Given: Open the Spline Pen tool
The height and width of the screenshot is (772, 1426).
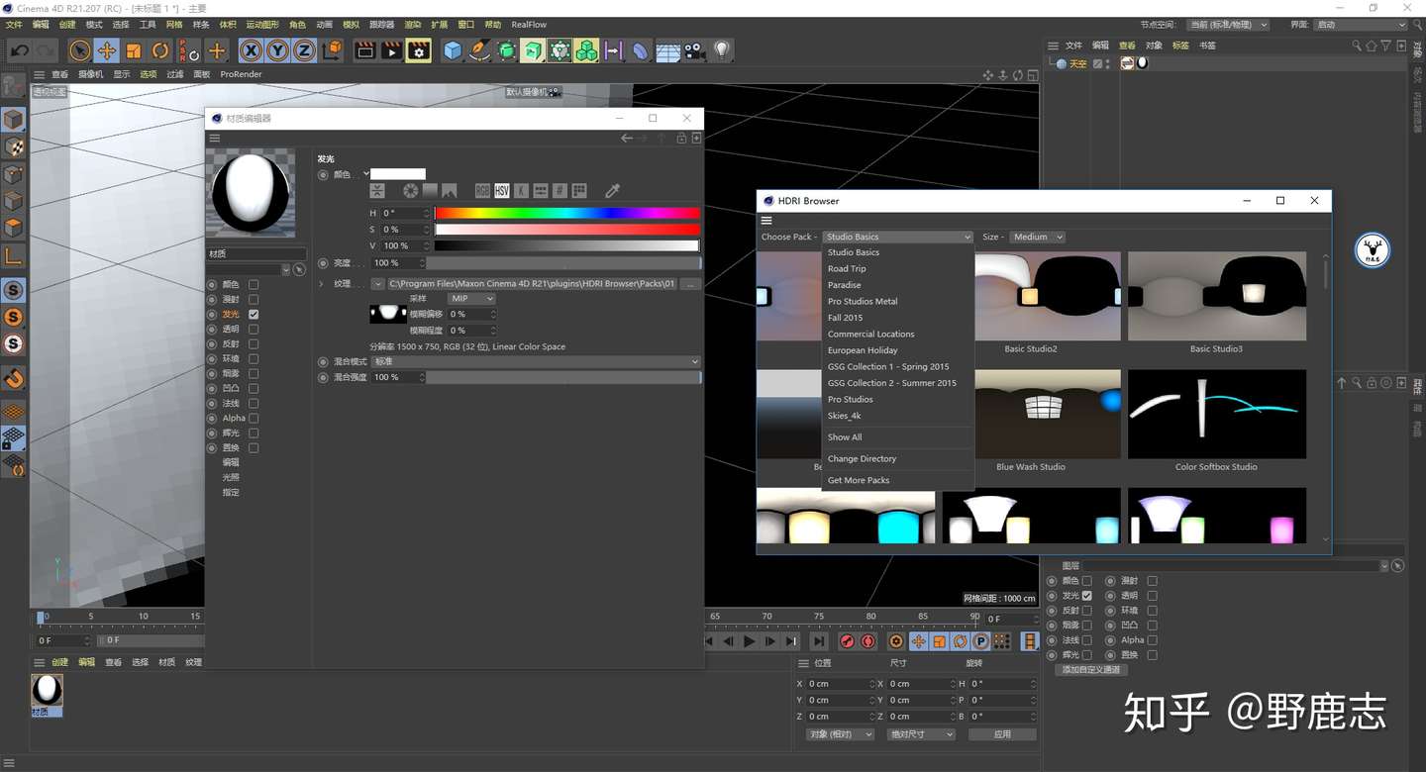Looking at the screenshot, I should tap(479, 50).
